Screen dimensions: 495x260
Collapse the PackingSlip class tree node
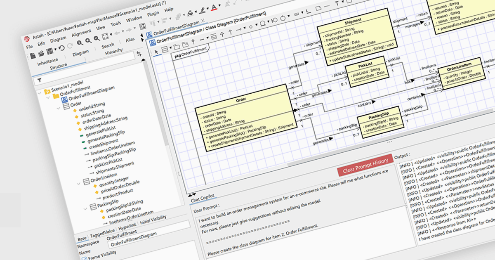pos(85,209)
